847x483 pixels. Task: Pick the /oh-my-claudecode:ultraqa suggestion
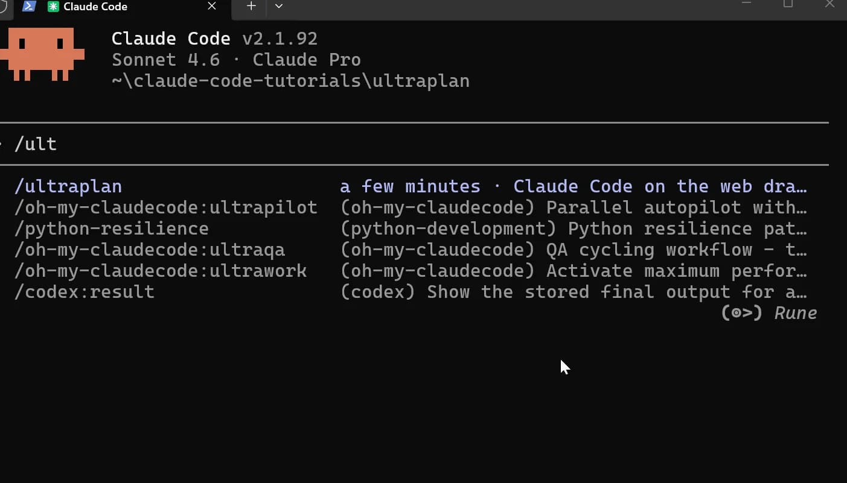point(150,250)
